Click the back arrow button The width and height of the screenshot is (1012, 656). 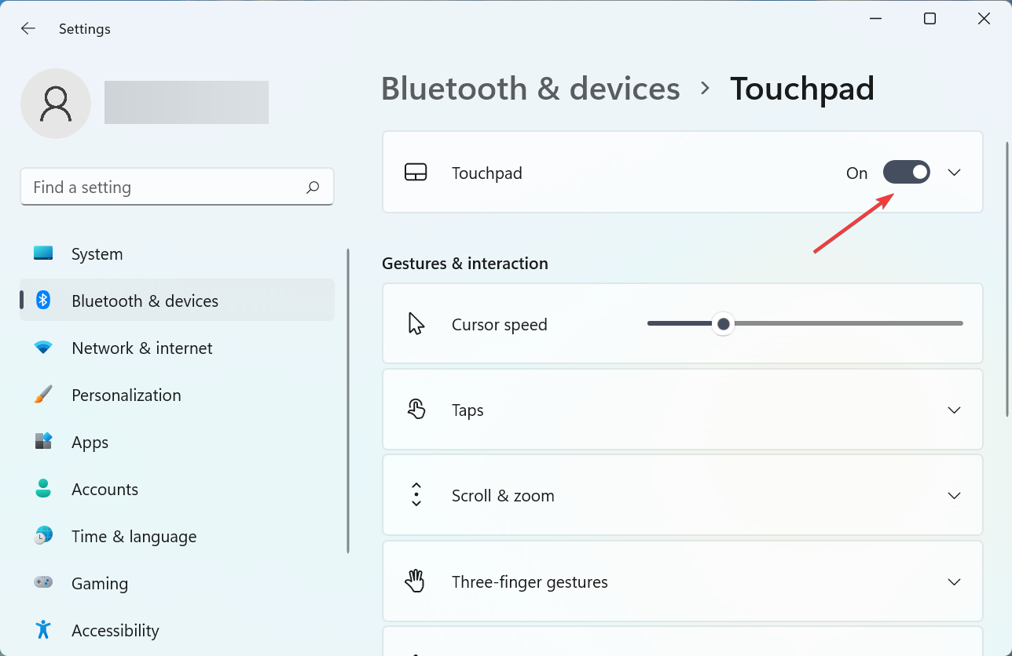(27, 28)
